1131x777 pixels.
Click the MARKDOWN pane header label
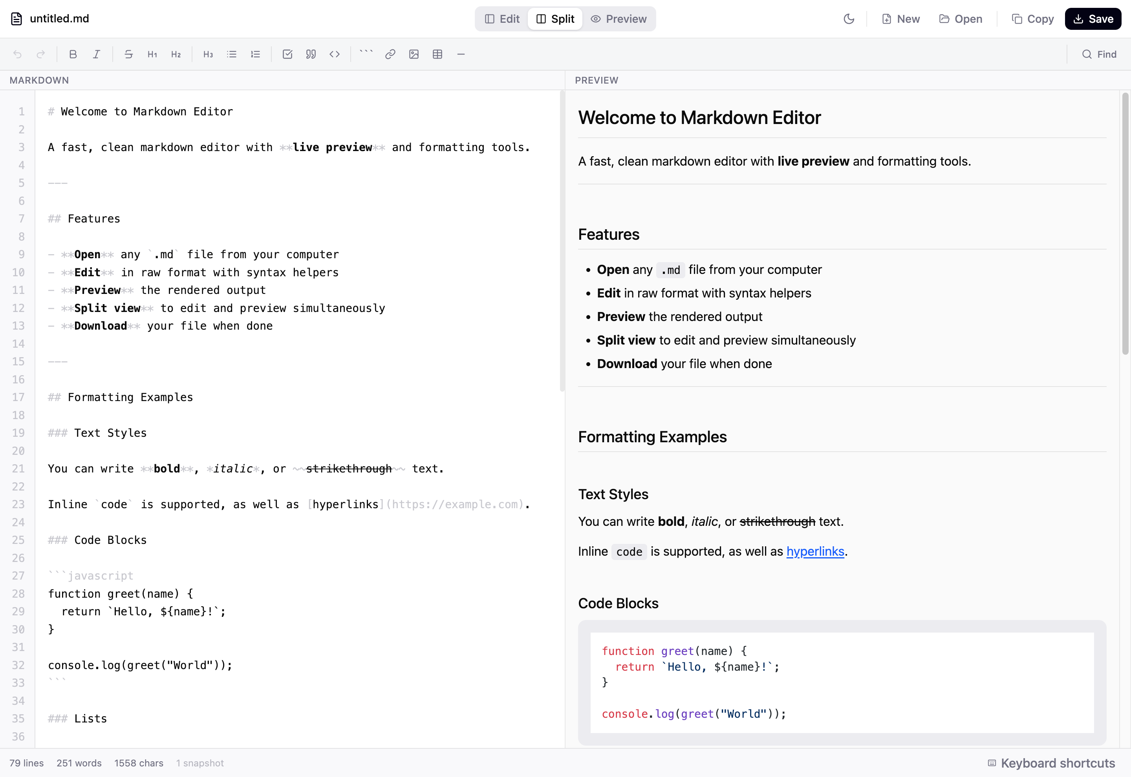point(39,80)
